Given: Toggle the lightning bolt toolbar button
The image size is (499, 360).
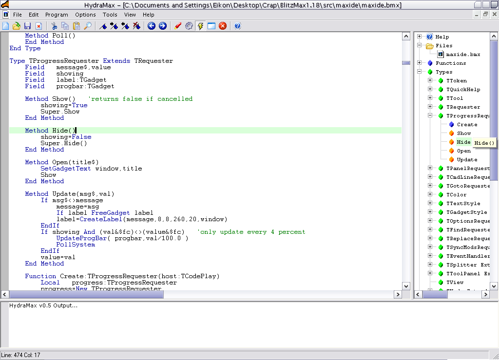Looking at the screenshot, I should point(200,26).
